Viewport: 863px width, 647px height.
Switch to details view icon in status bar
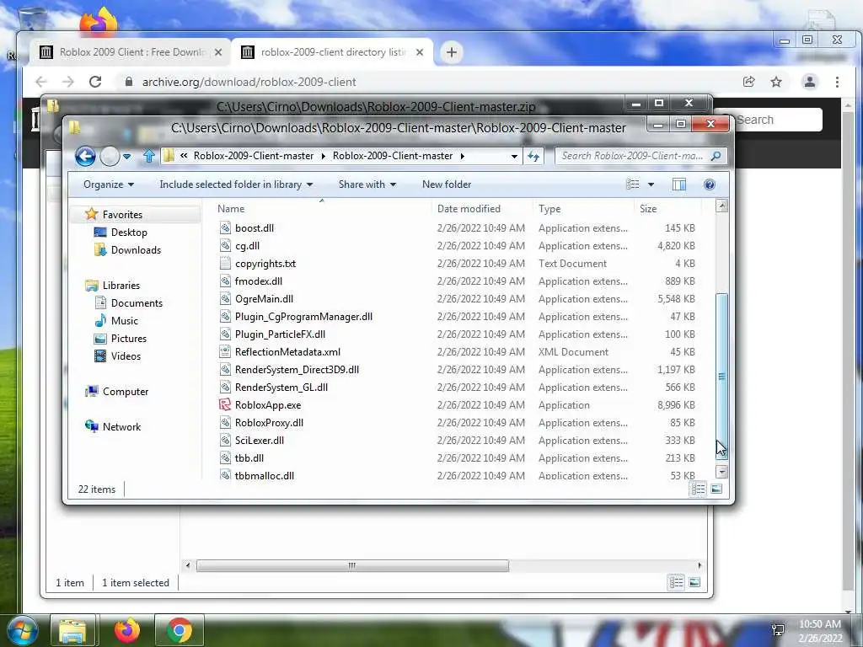(x=699, y=489)
